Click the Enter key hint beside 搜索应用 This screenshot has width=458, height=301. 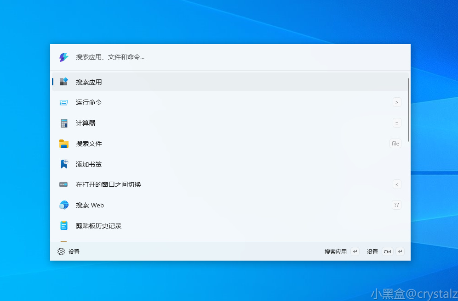[x=355, y=251]
